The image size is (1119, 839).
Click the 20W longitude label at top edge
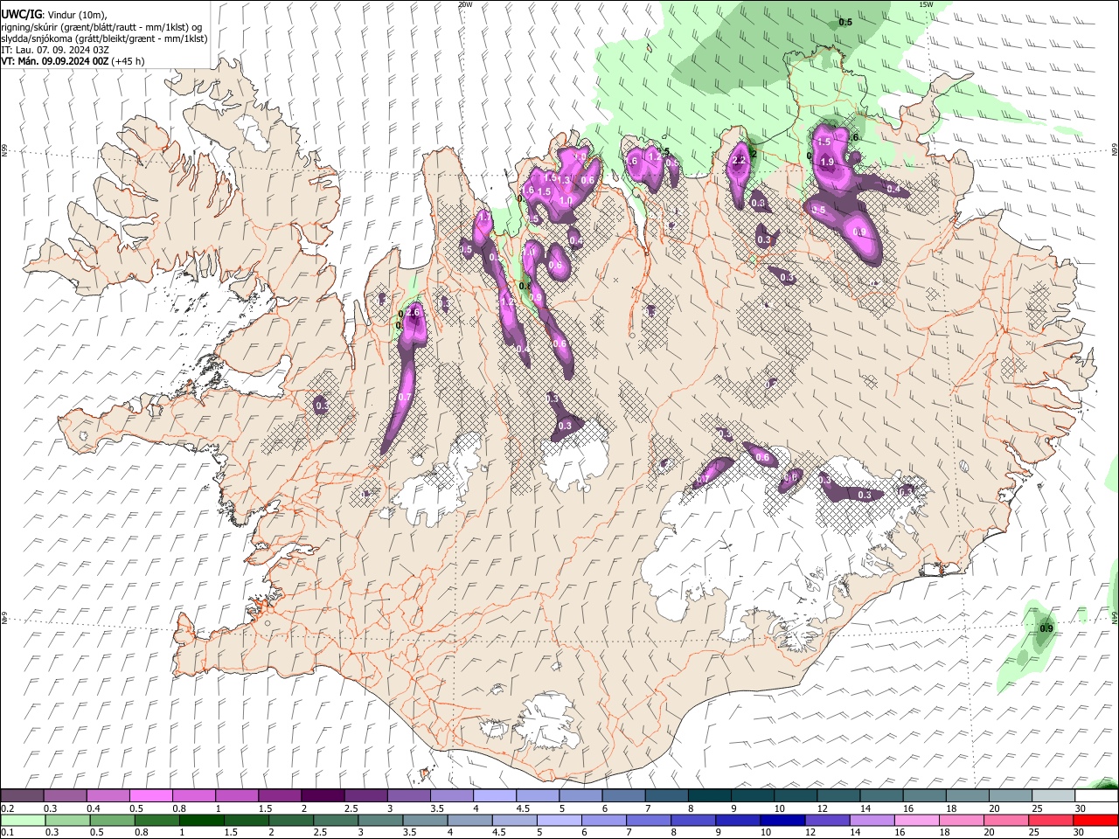click(465, 4)
